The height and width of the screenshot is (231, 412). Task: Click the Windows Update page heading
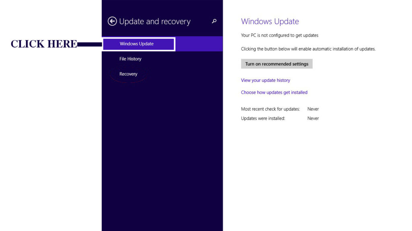tap(270, 21)
